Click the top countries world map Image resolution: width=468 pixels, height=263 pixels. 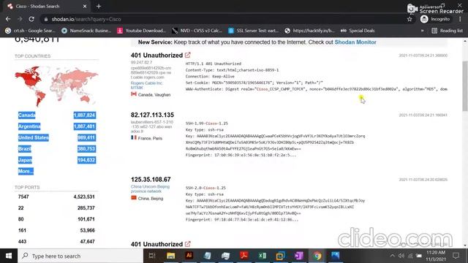pos(56,85)
